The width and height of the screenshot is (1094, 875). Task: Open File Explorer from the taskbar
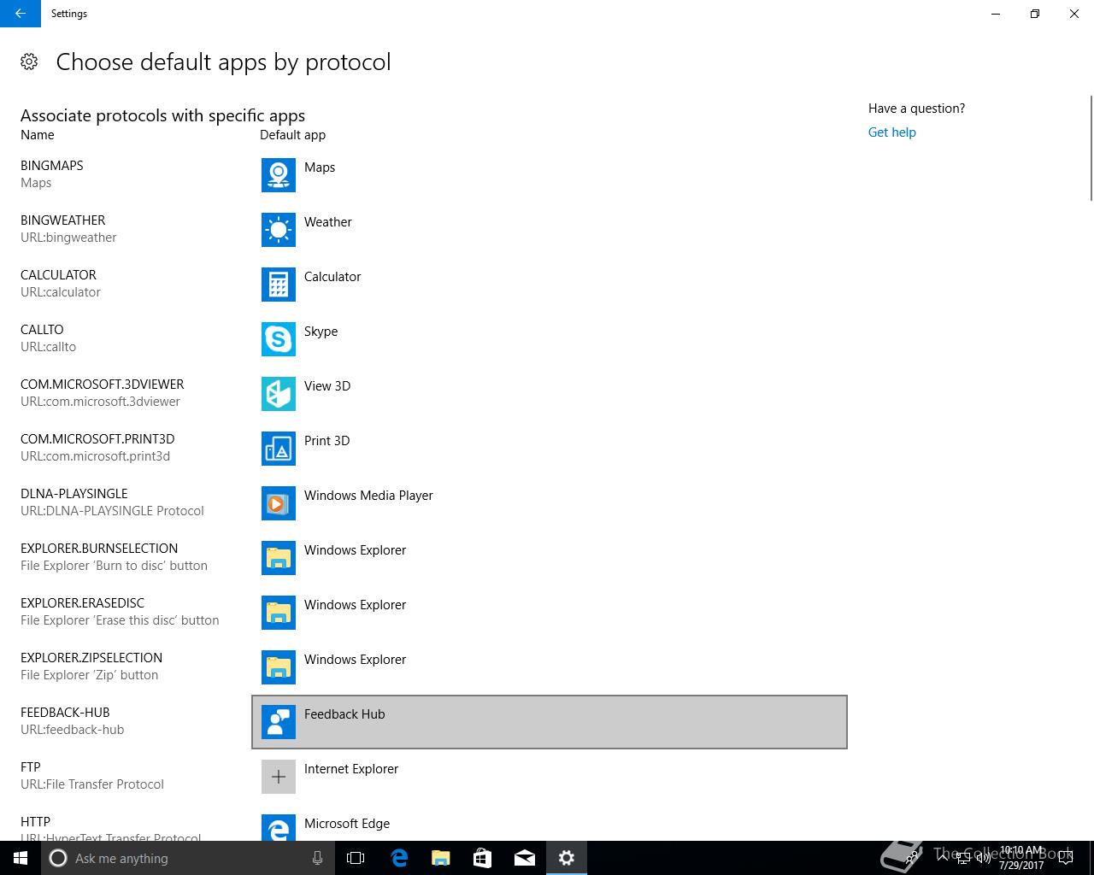click(441, 858)
